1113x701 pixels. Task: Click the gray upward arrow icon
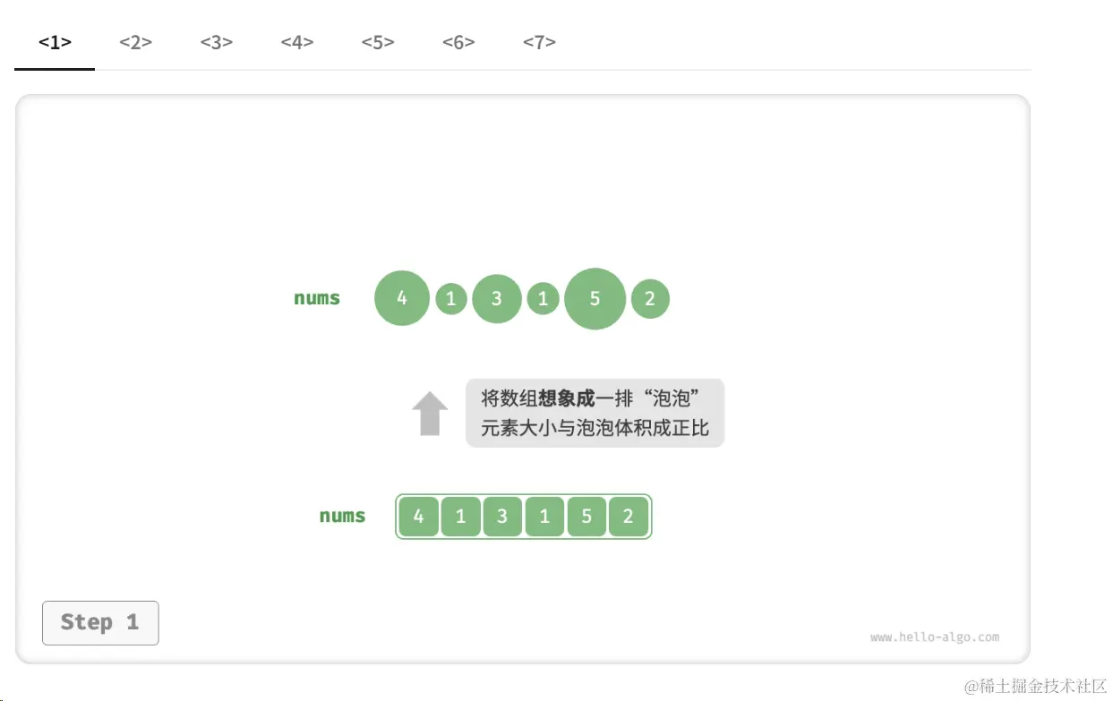tap(430, 413)
